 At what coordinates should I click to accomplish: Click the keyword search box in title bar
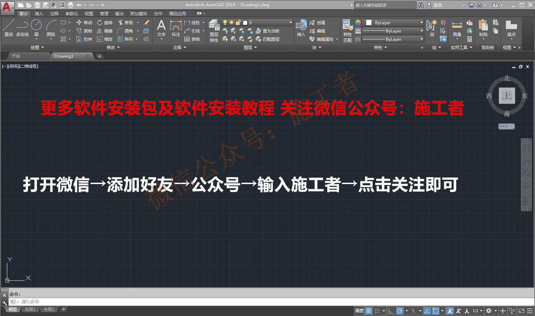(x=385, y=5)
